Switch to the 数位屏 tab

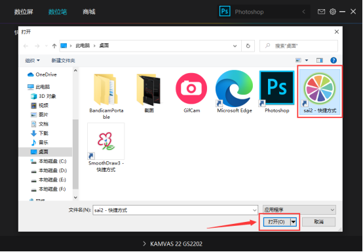pyautogui.click(x=24, y=12)
